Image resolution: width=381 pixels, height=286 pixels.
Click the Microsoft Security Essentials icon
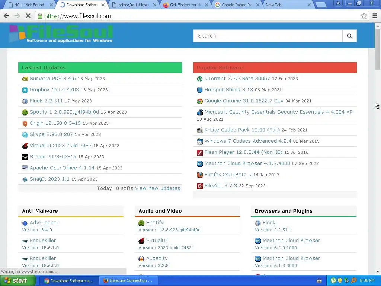click(200, 112)
